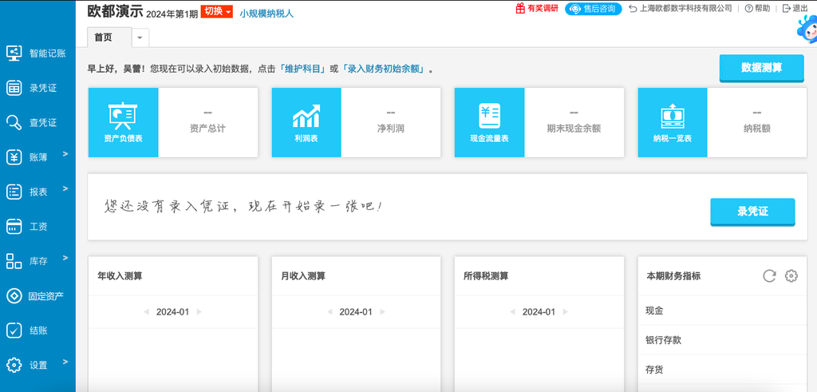817x392 pixels.
Task: Open 本期财务指标 gear settings icon
Action: 791,276
